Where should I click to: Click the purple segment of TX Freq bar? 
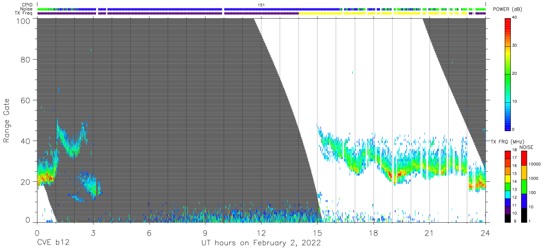click(x=168, y=13)
